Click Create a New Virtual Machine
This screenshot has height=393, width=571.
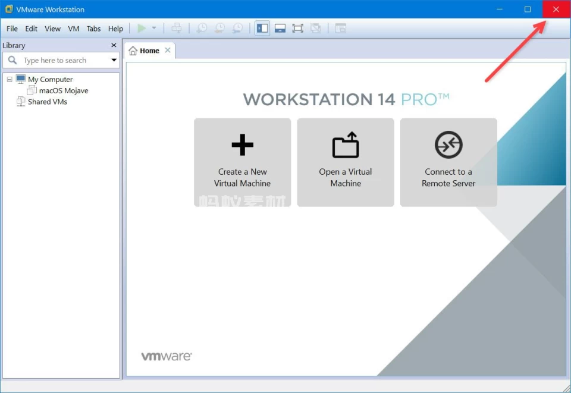point(242,162)
